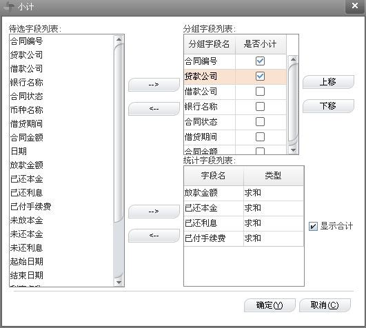This screenshot has width=366, height=328.
Task: Select 币种名称 in the candidate field list
Action: click(27, 110)
